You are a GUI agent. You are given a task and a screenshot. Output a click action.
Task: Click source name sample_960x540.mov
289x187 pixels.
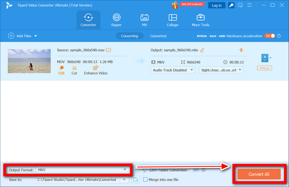click(x=87, y=50)
